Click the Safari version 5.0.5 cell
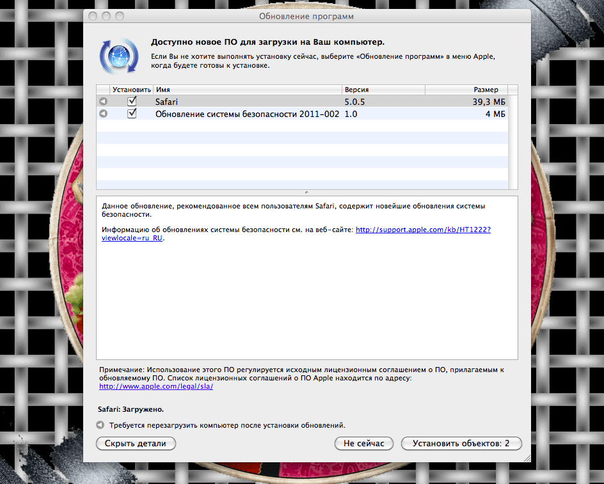Viewport: 604px width, 484px height. click(354, 102)
